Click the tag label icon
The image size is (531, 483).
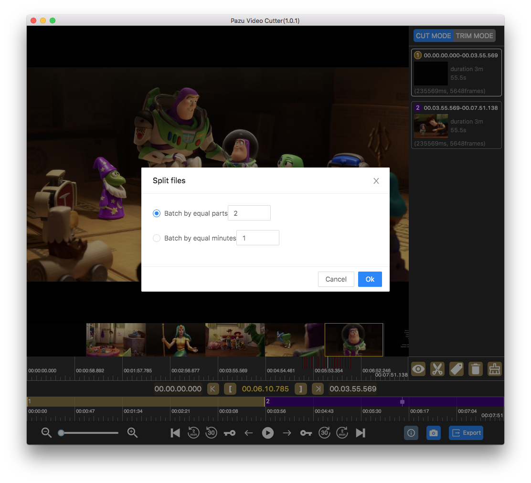tap(457, 369)
